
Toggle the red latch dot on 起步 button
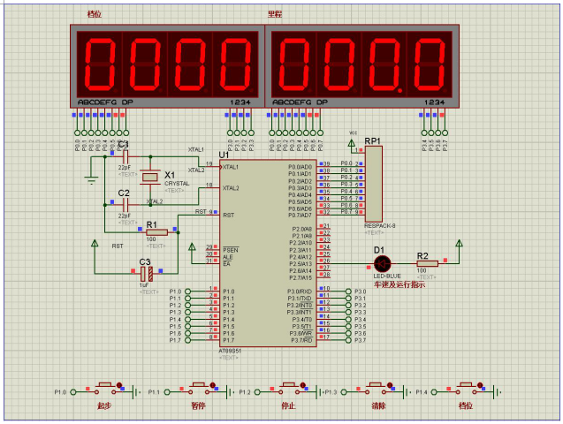[x=119, y=385]
